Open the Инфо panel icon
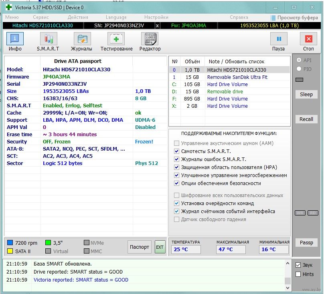The height and width of the screenshot is (294, 324). (15, 38)
